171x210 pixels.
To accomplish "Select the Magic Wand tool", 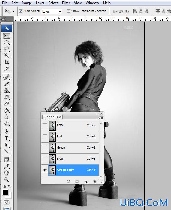I will [7, 55].
